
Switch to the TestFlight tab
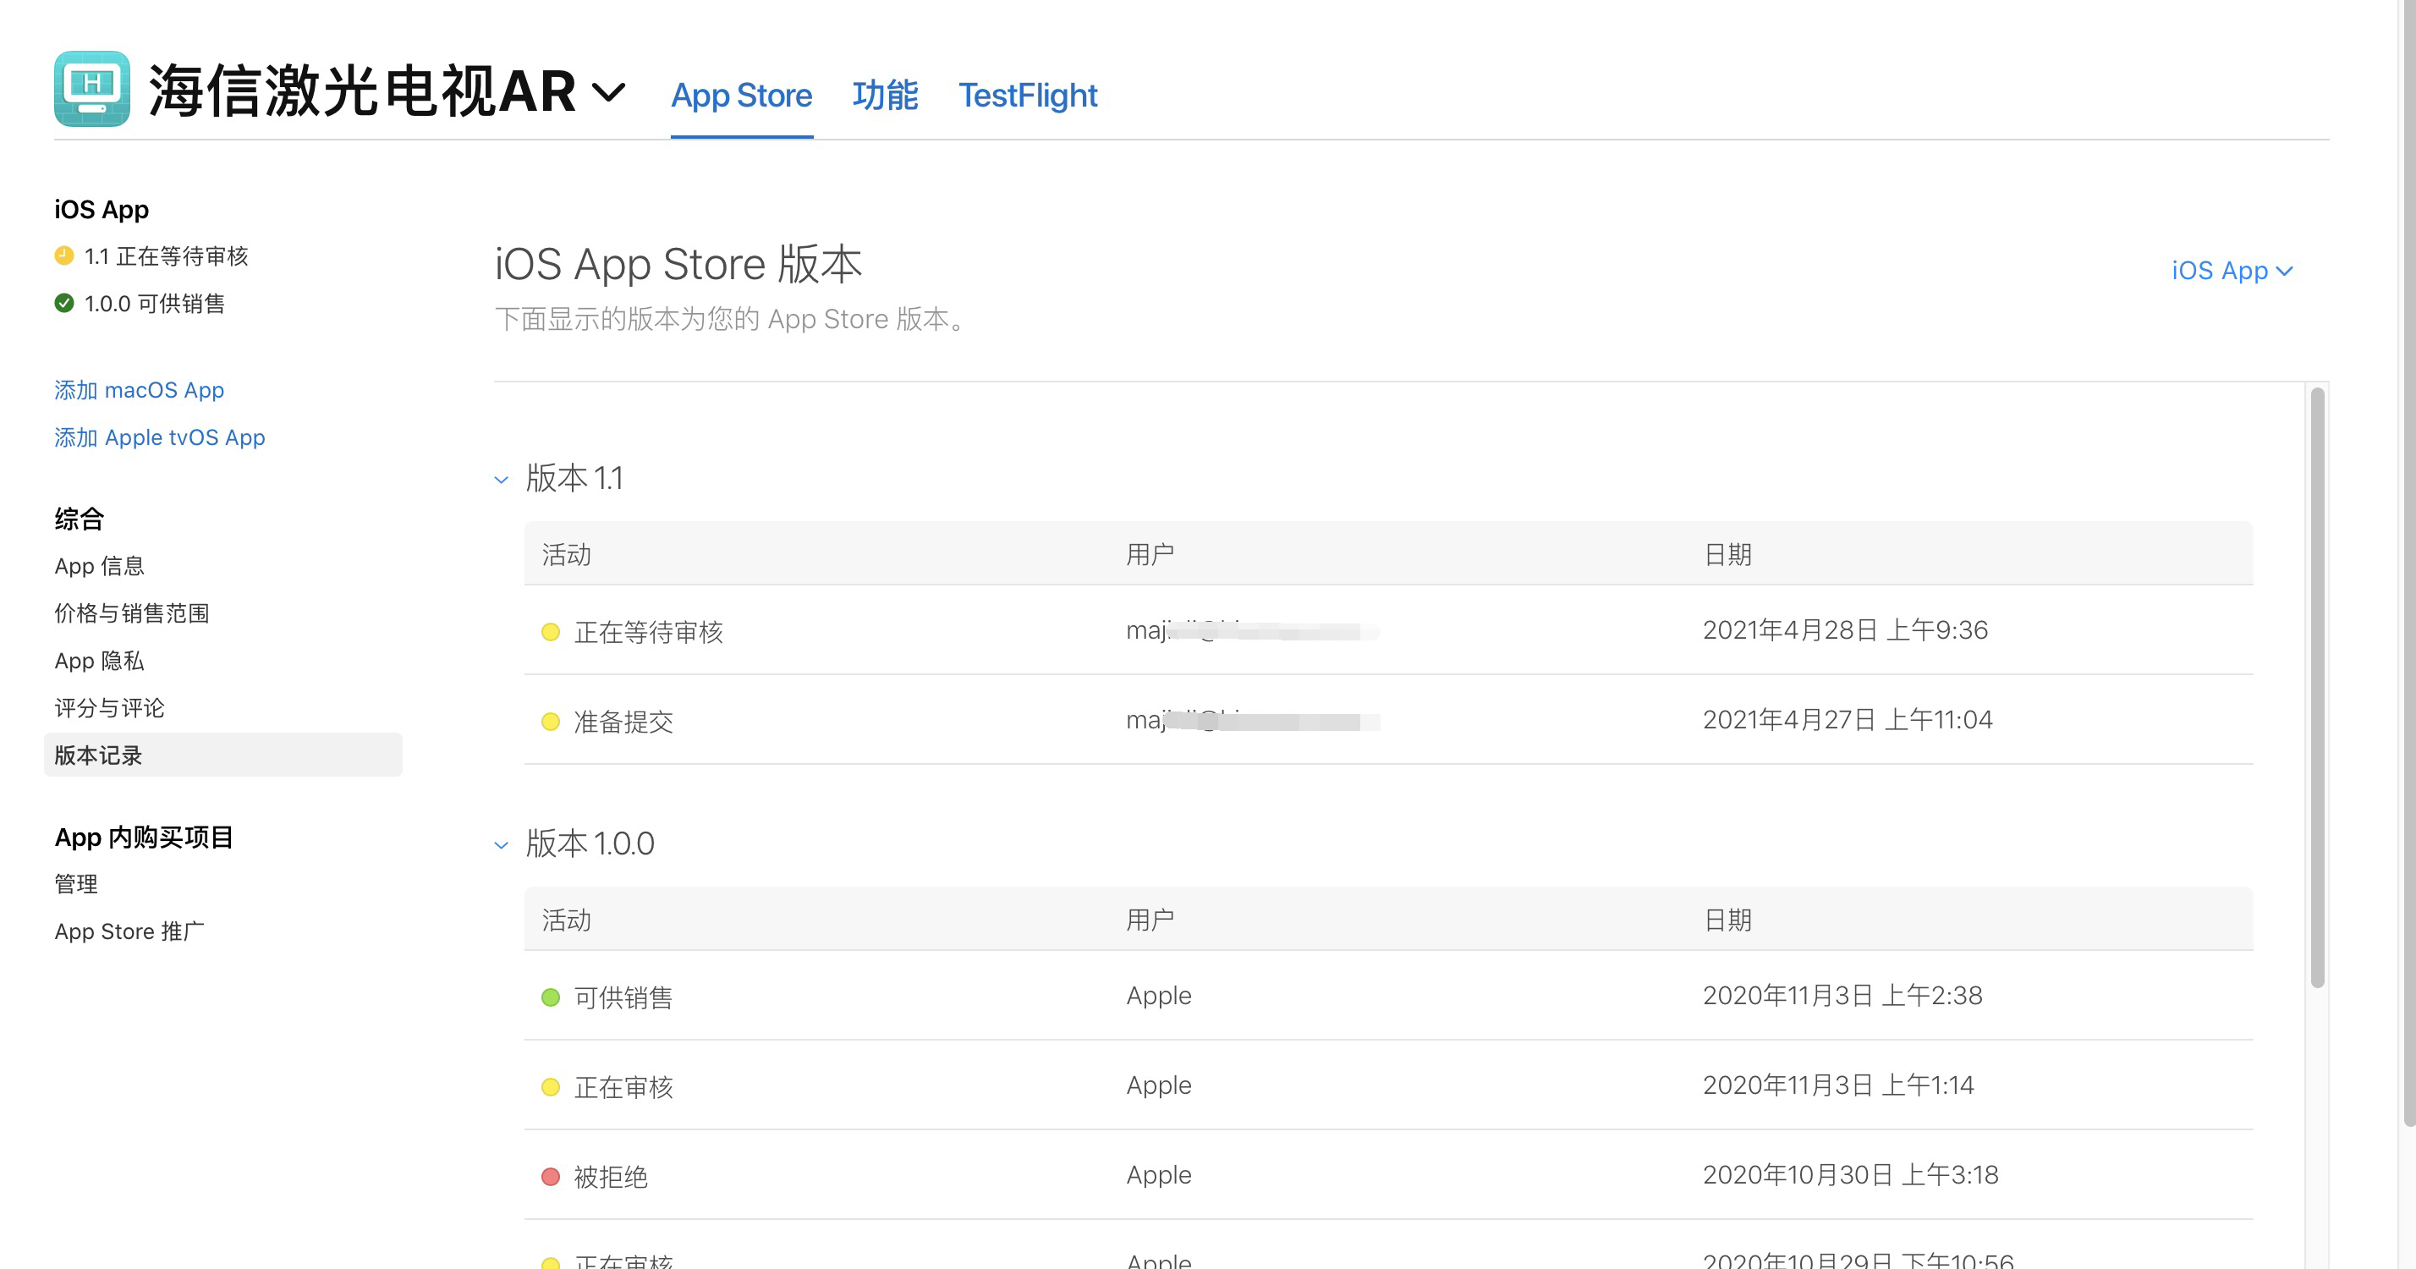pyautogui.click(x=1027, y=95)
